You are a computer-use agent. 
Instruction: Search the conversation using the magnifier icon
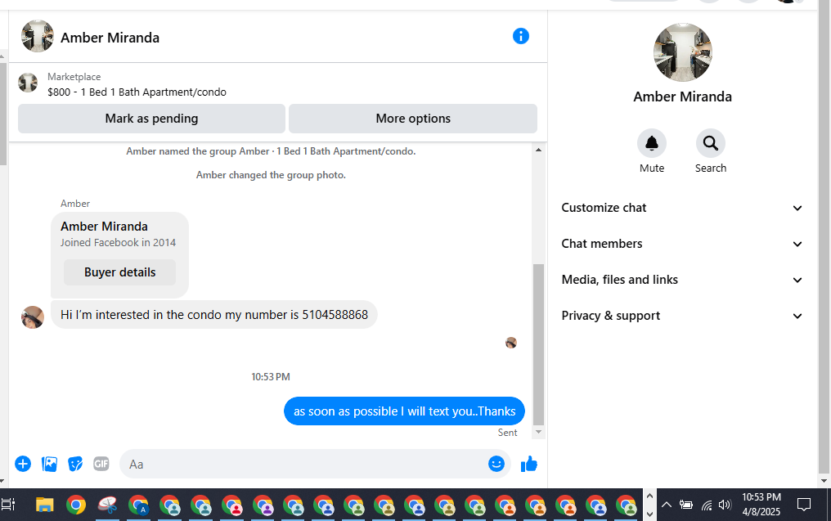pyautogui.click(x=710, y=143)
